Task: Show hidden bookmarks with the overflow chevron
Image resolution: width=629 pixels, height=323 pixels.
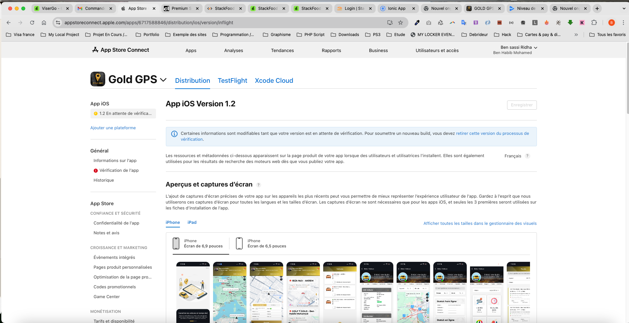Action: [576, 35]
